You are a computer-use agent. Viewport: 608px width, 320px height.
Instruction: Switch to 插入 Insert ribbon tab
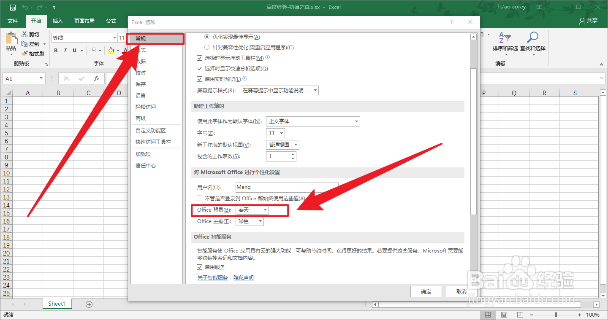tap(57, 21)
